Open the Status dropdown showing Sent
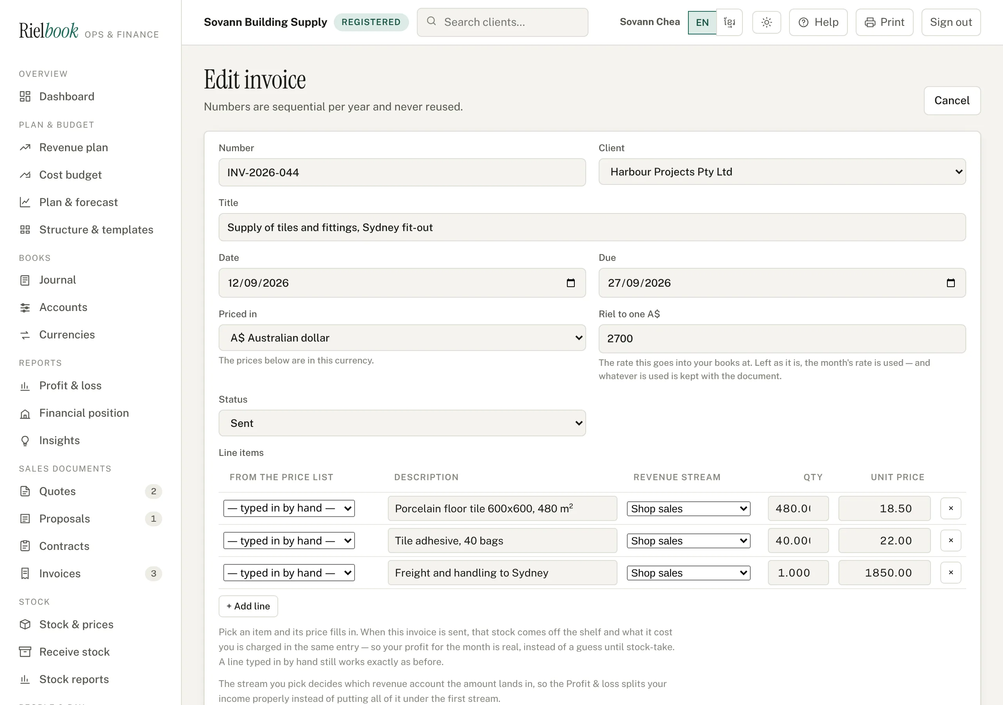 point(402,423)
